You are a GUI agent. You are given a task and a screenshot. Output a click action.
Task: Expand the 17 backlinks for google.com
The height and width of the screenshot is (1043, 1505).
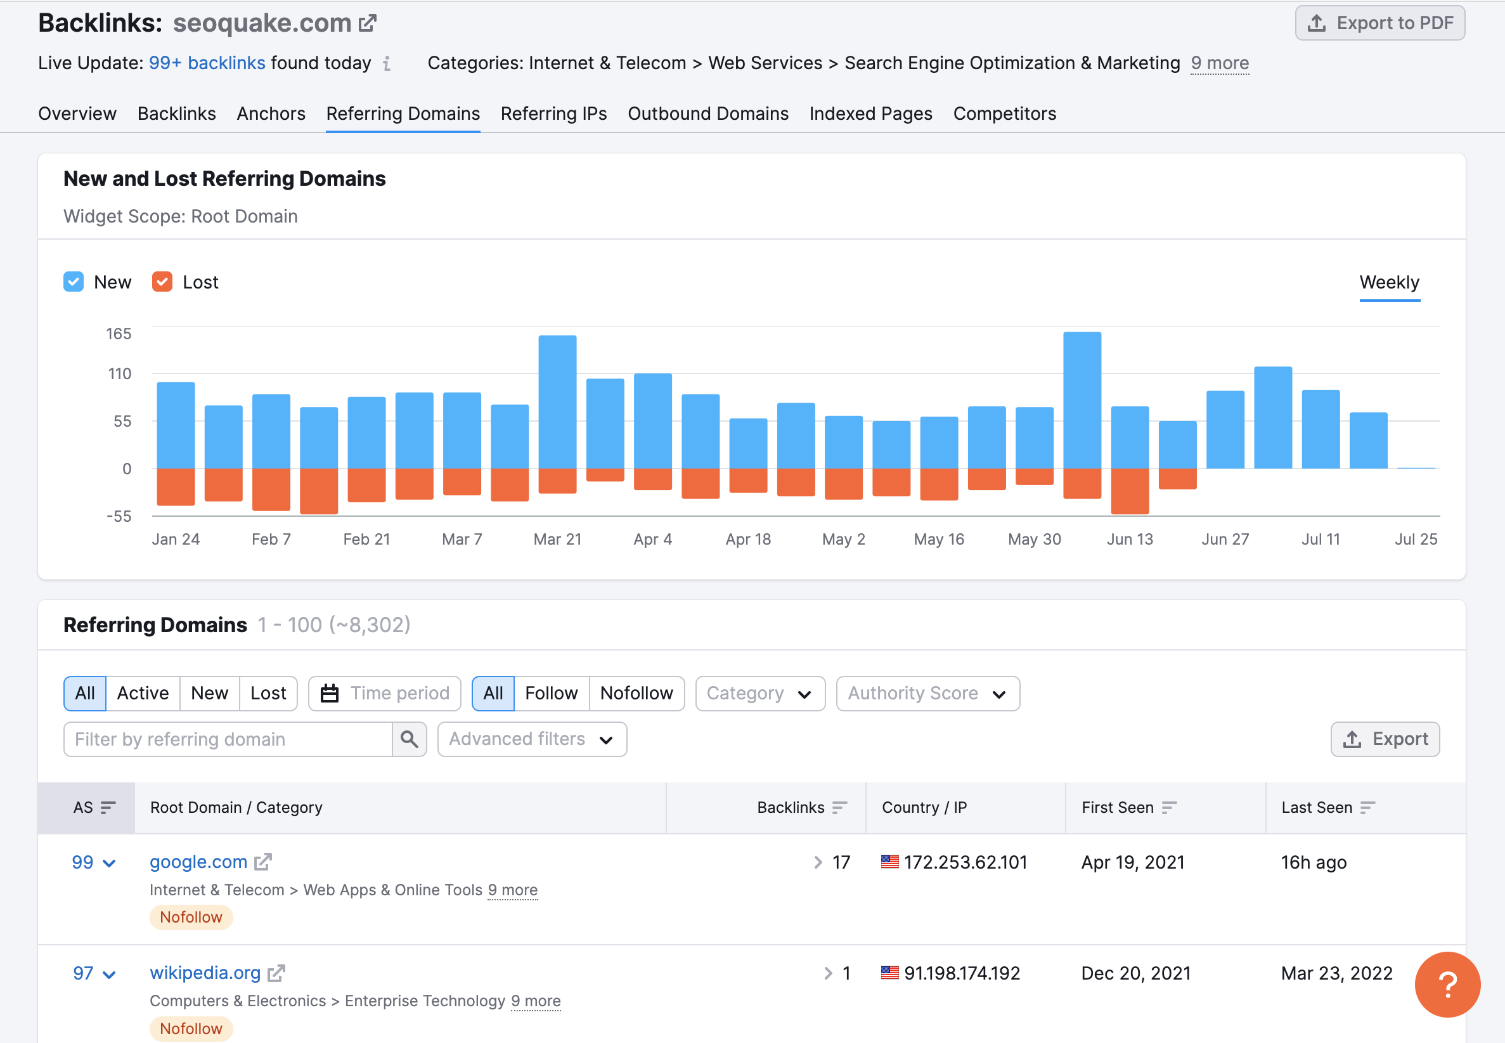pyautogui.click(x=818, y=863)
